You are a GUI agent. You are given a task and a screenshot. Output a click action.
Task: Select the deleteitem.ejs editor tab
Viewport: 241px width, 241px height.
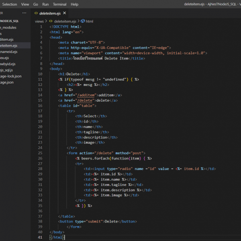click(x=50, y=13)
